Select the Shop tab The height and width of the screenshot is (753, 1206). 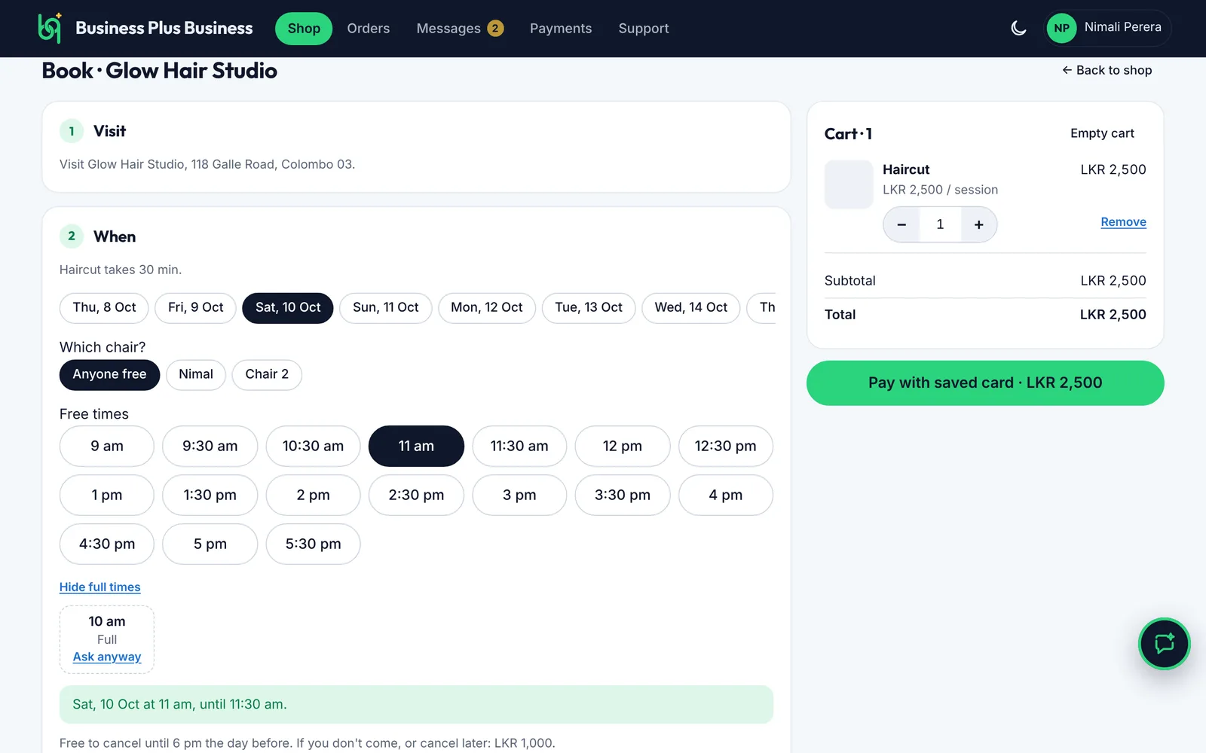[x=304, y=29]
